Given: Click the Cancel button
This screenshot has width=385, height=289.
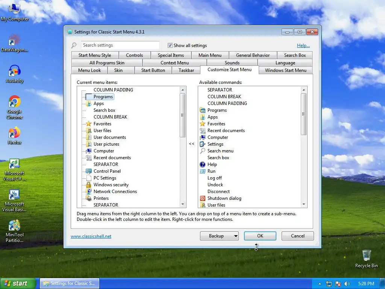Looking at the screenshot, I should coord(298,236).
